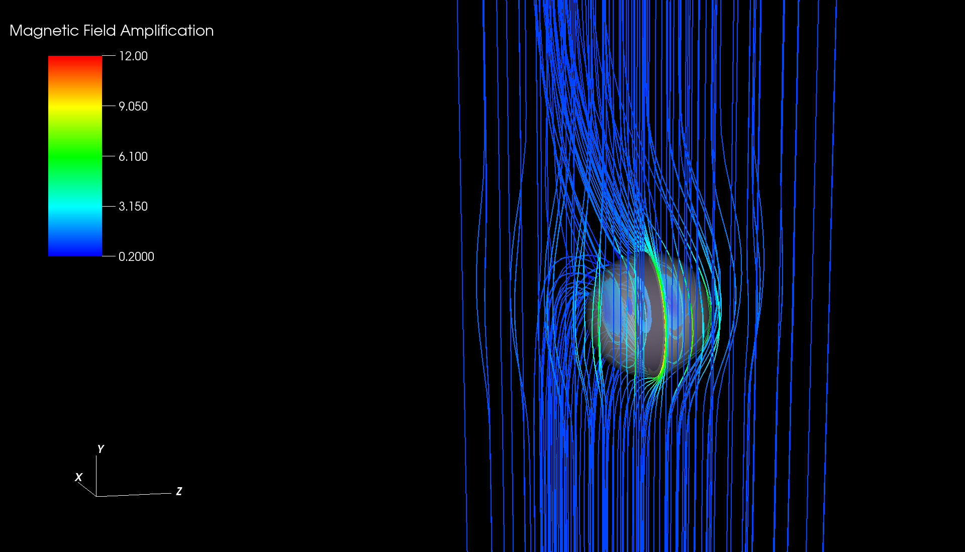The image size is (965, 552).
Task: Click the Magnetic Field Amplification legend title
Action: coord(112,31)
